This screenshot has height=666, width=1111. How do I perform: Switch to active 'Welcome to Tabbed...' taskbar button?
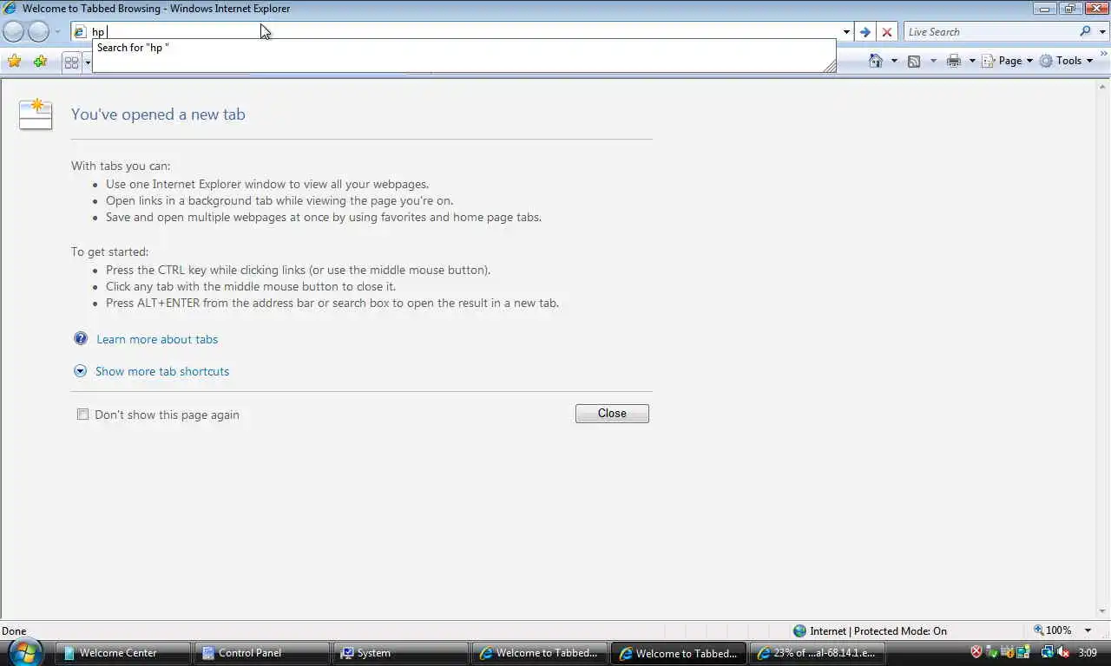click(x=679, y=653)
